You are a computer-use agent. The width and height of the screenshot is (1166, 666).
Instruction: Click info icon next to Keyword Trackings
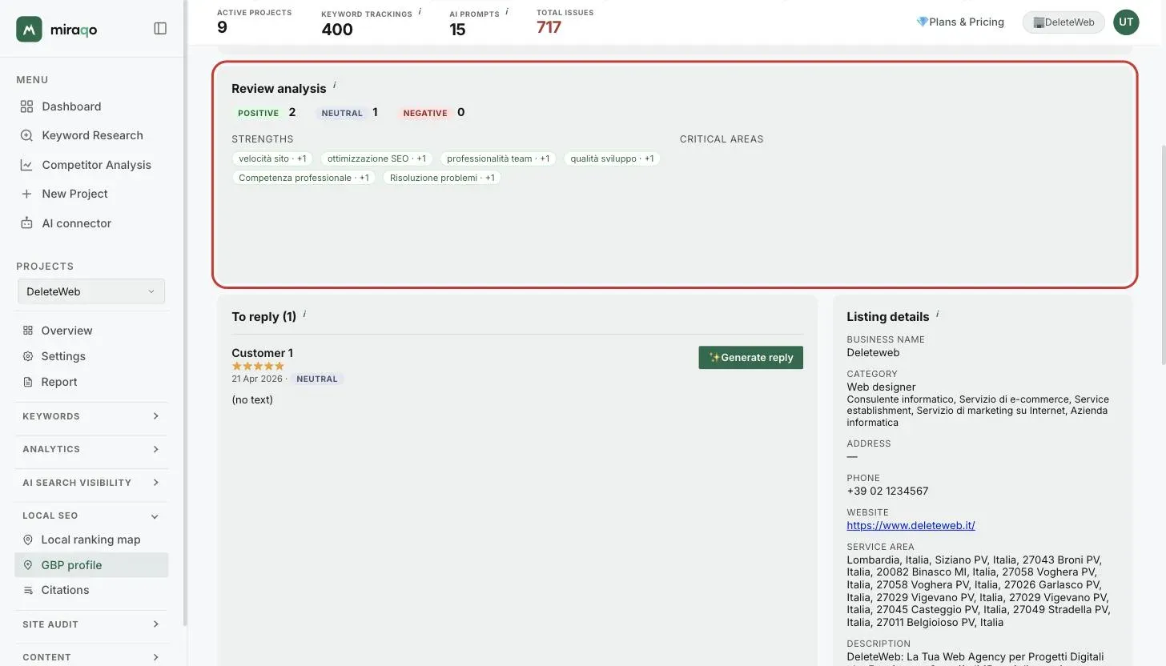click(420, 12)
